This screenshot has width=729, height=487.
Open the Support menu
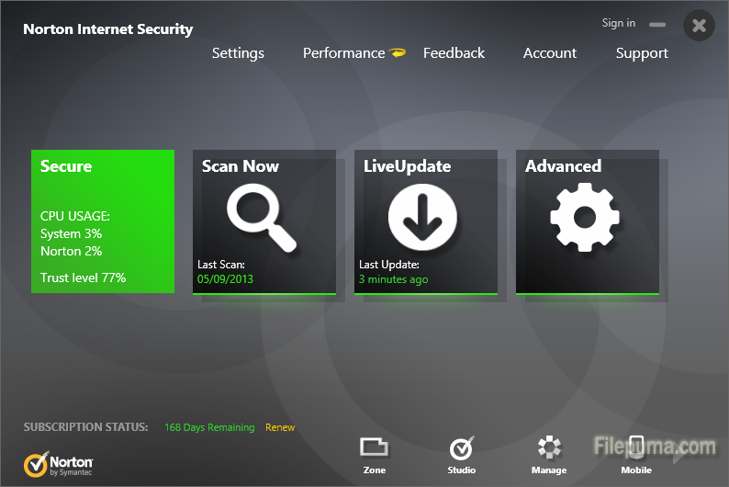pyautogui.click(x=642, y=53)
